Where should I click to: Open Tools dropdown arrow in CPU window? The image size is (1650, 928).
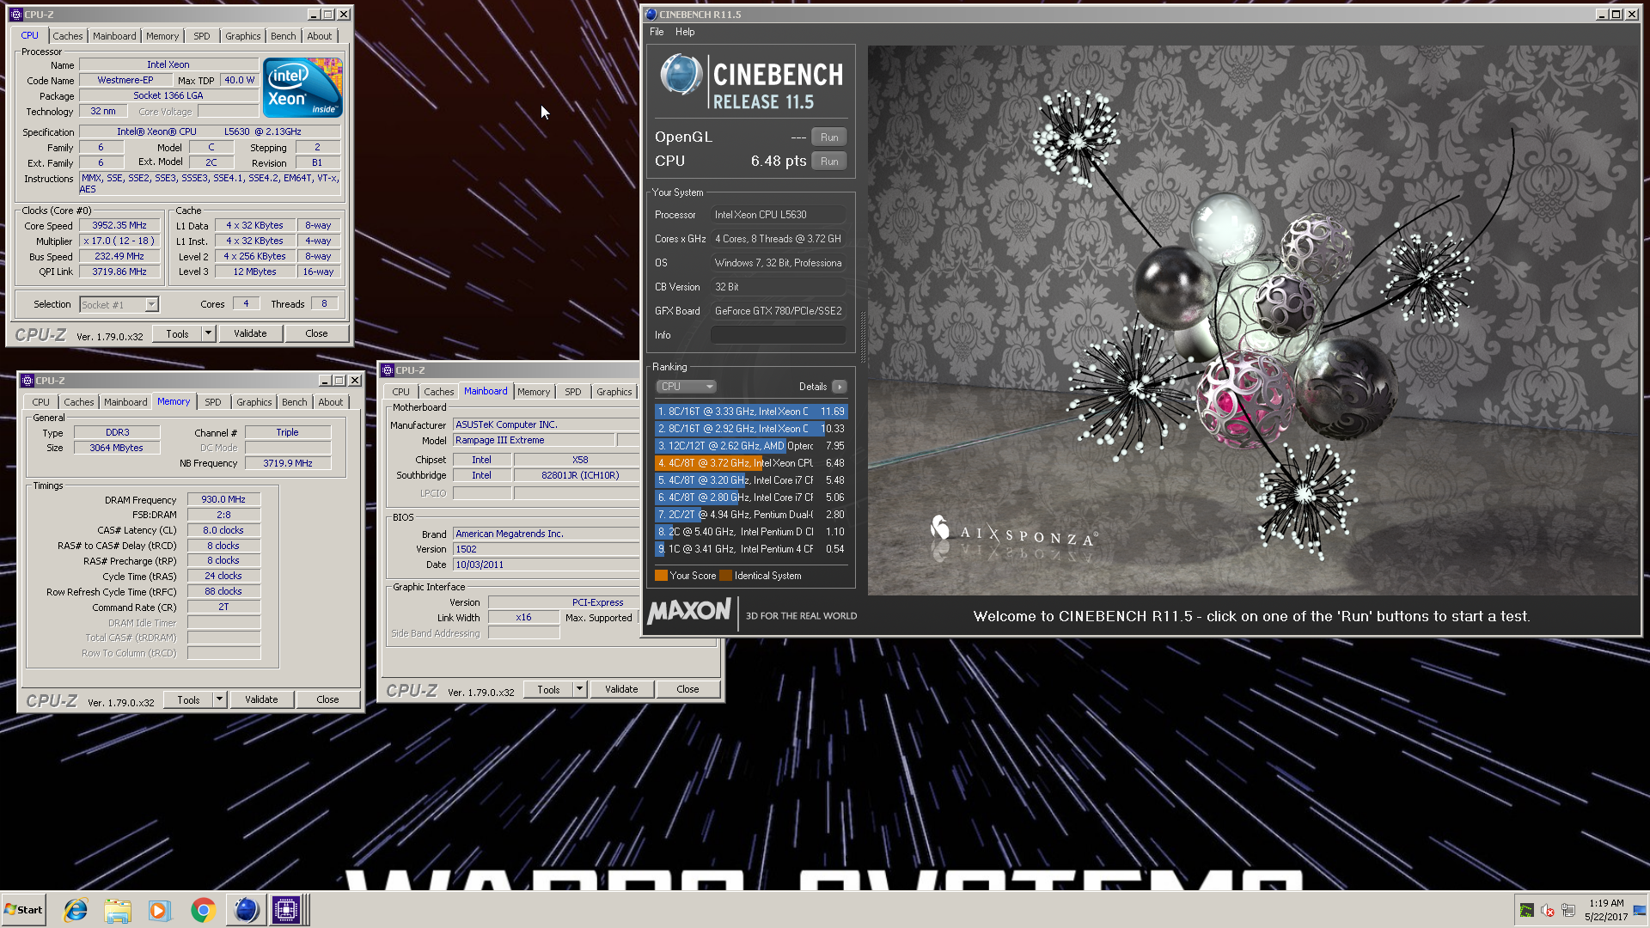point(208,333)
